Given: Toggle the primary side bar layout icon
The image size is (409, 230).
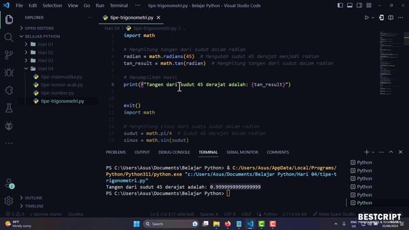Looking at the screenshot, I should tap(340, 5).
